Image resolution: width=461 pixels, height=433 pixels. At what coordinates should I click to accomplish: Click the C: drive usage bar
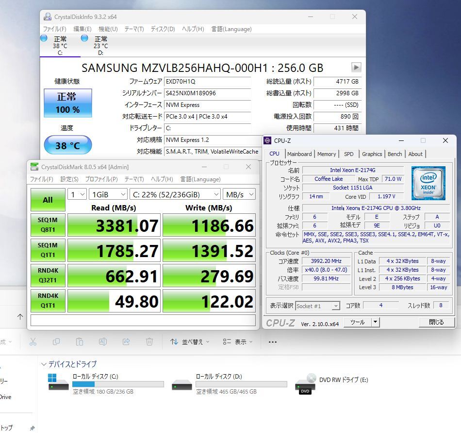[118, 384]
